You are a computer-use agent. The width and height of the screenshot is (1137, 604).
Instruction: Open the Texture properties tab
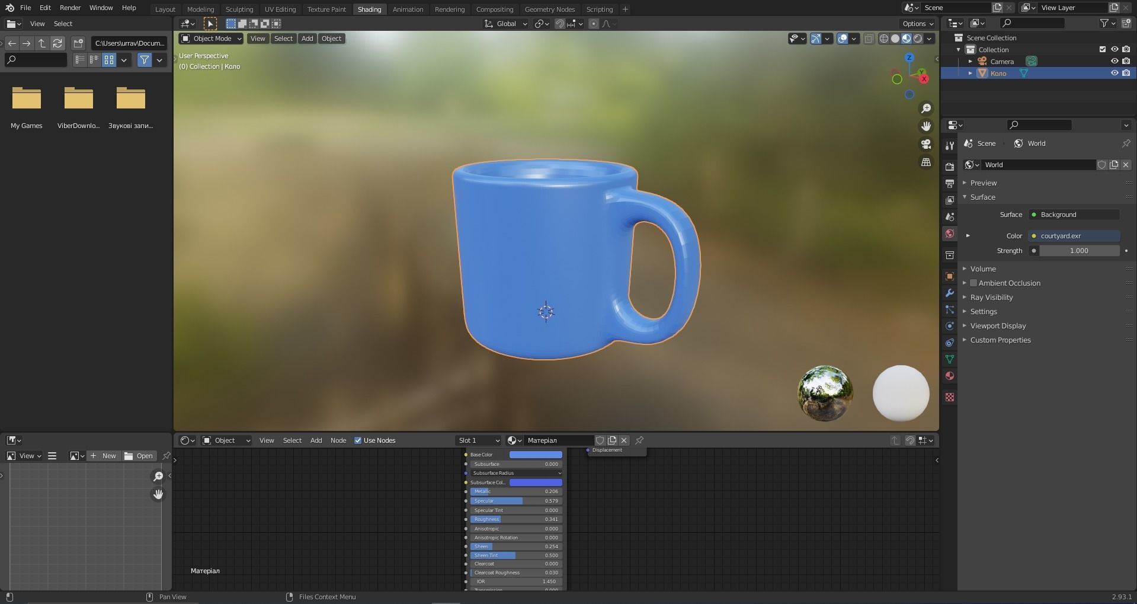pyautogui.click(x=950, y=397)
